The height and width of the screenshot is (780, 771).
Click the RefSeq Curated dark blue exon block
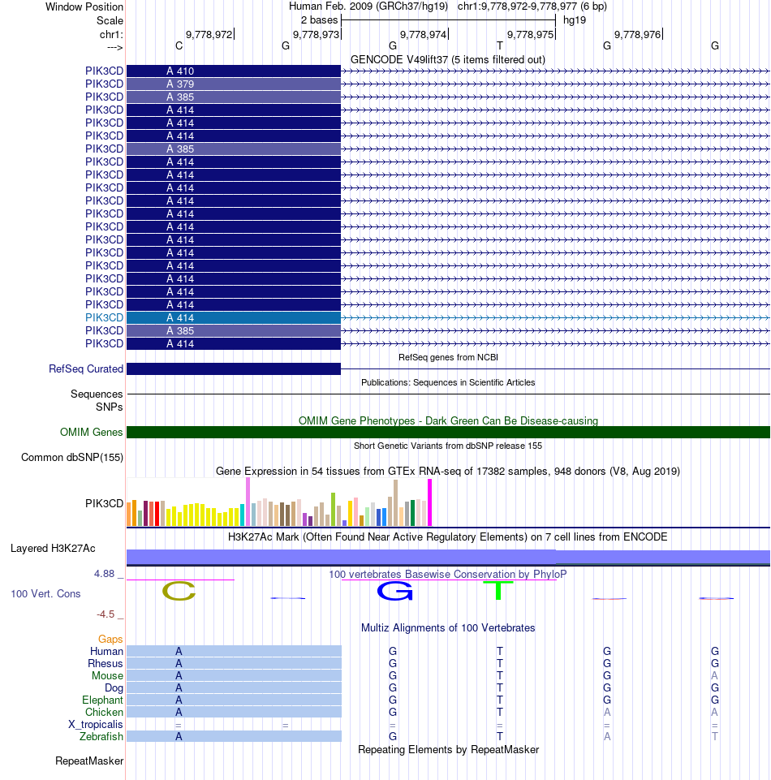point(234,368)
